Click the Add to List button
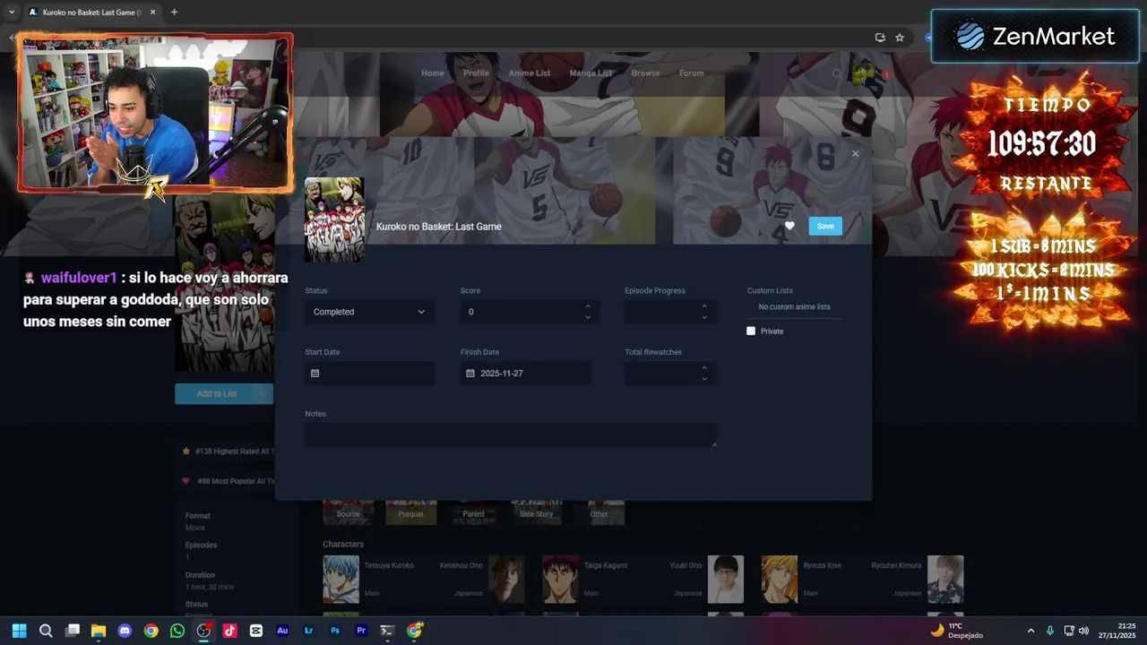The height and width of the screenshot is (645, 1147). coord(216,393)
